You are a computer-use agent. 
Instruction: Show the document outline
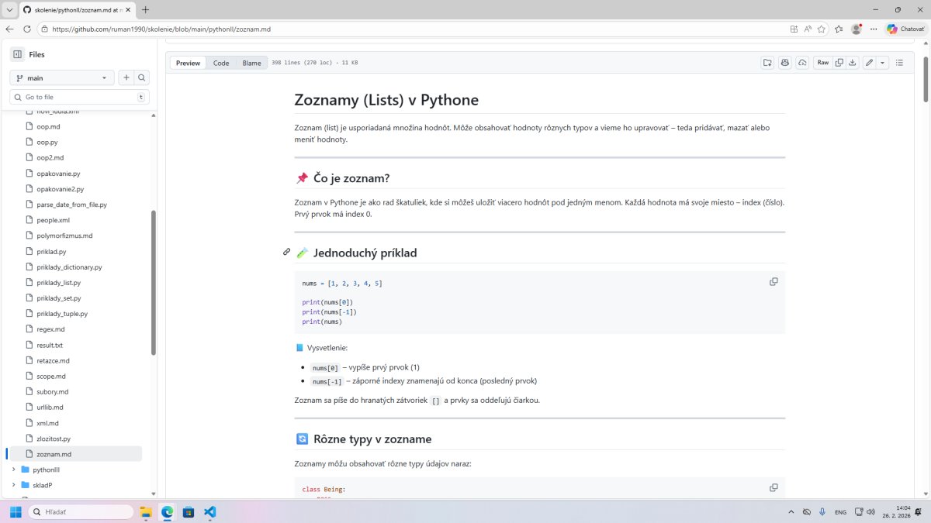[899, 63]
